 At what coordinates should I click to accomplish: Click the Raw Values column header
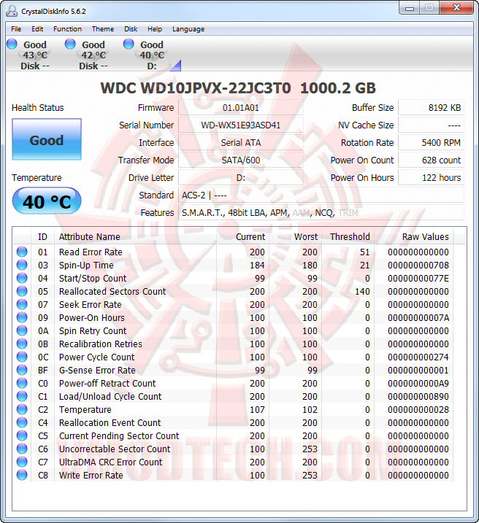pos(413,237)
